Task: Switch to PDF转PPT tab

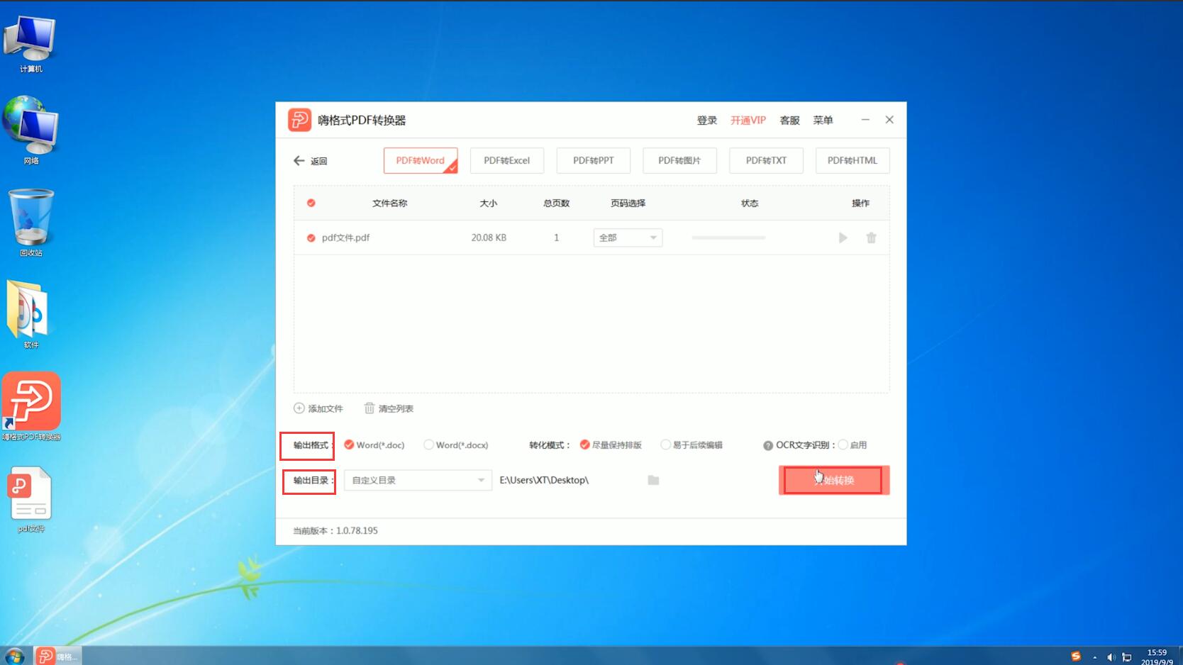Action: coord(594,161)
